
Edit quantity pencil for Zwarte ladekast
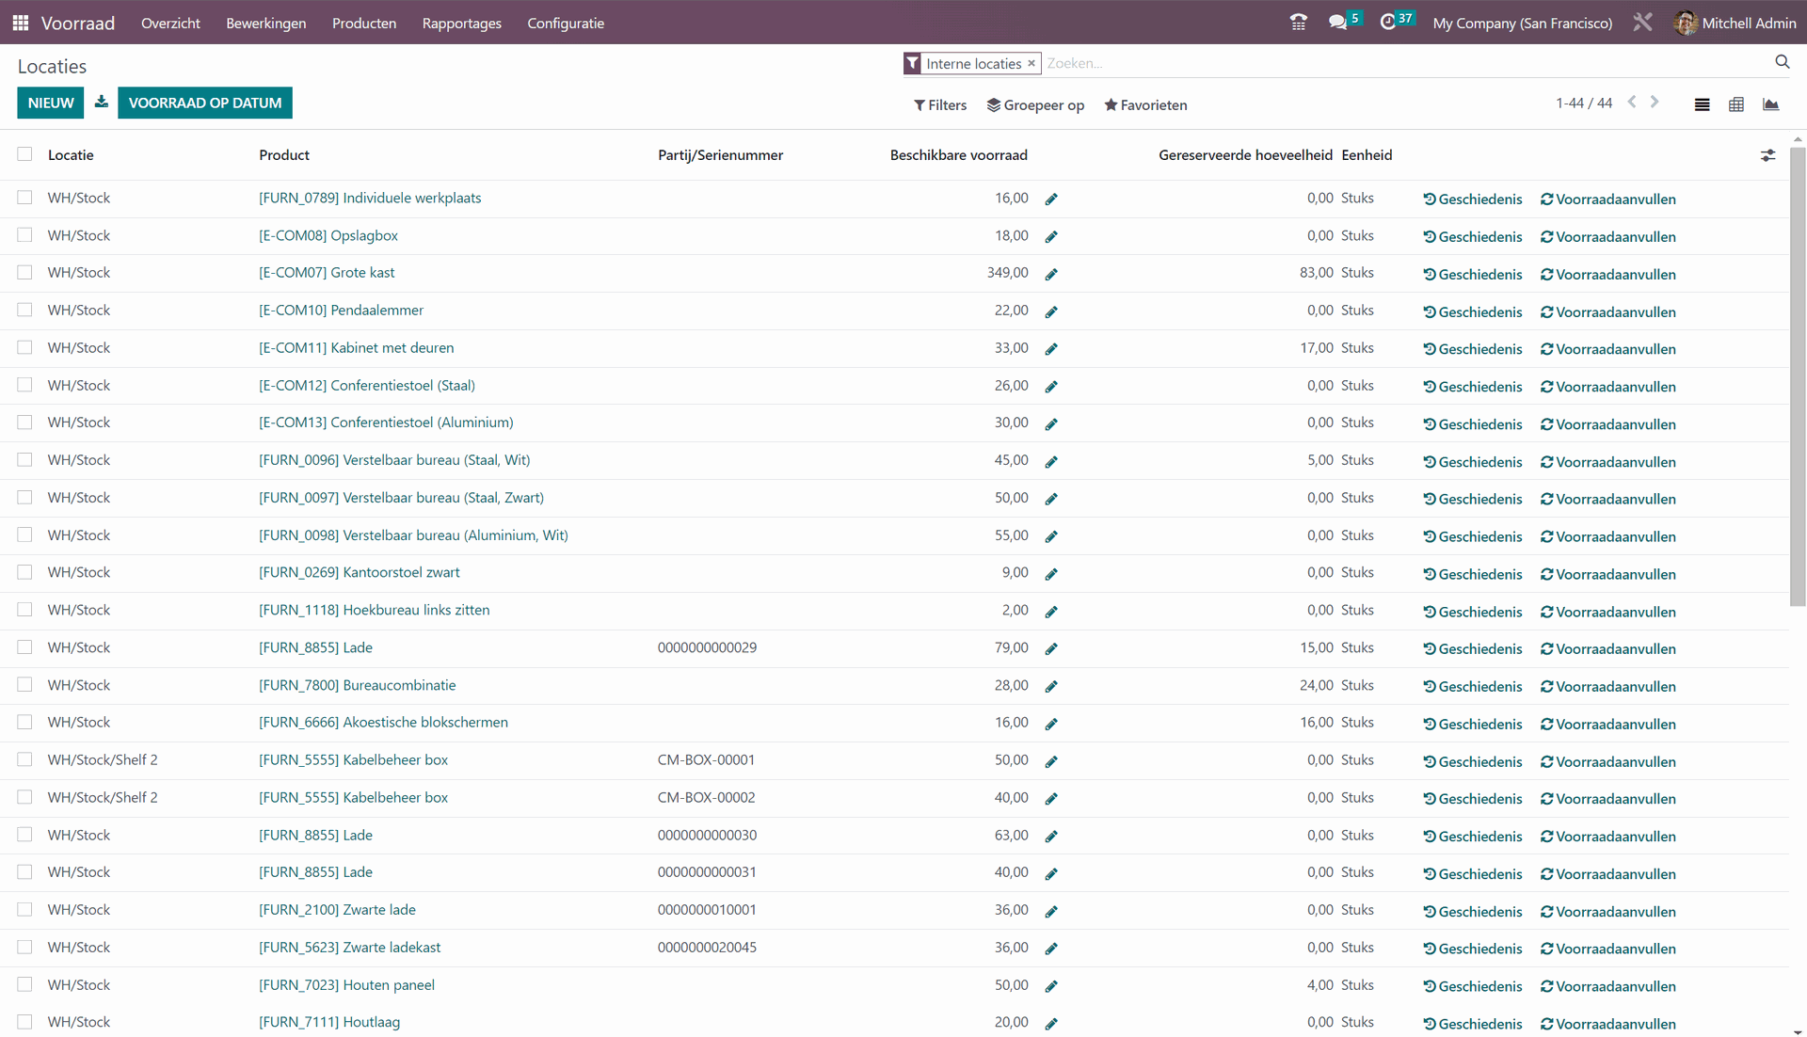click(x=1051, y=949)
